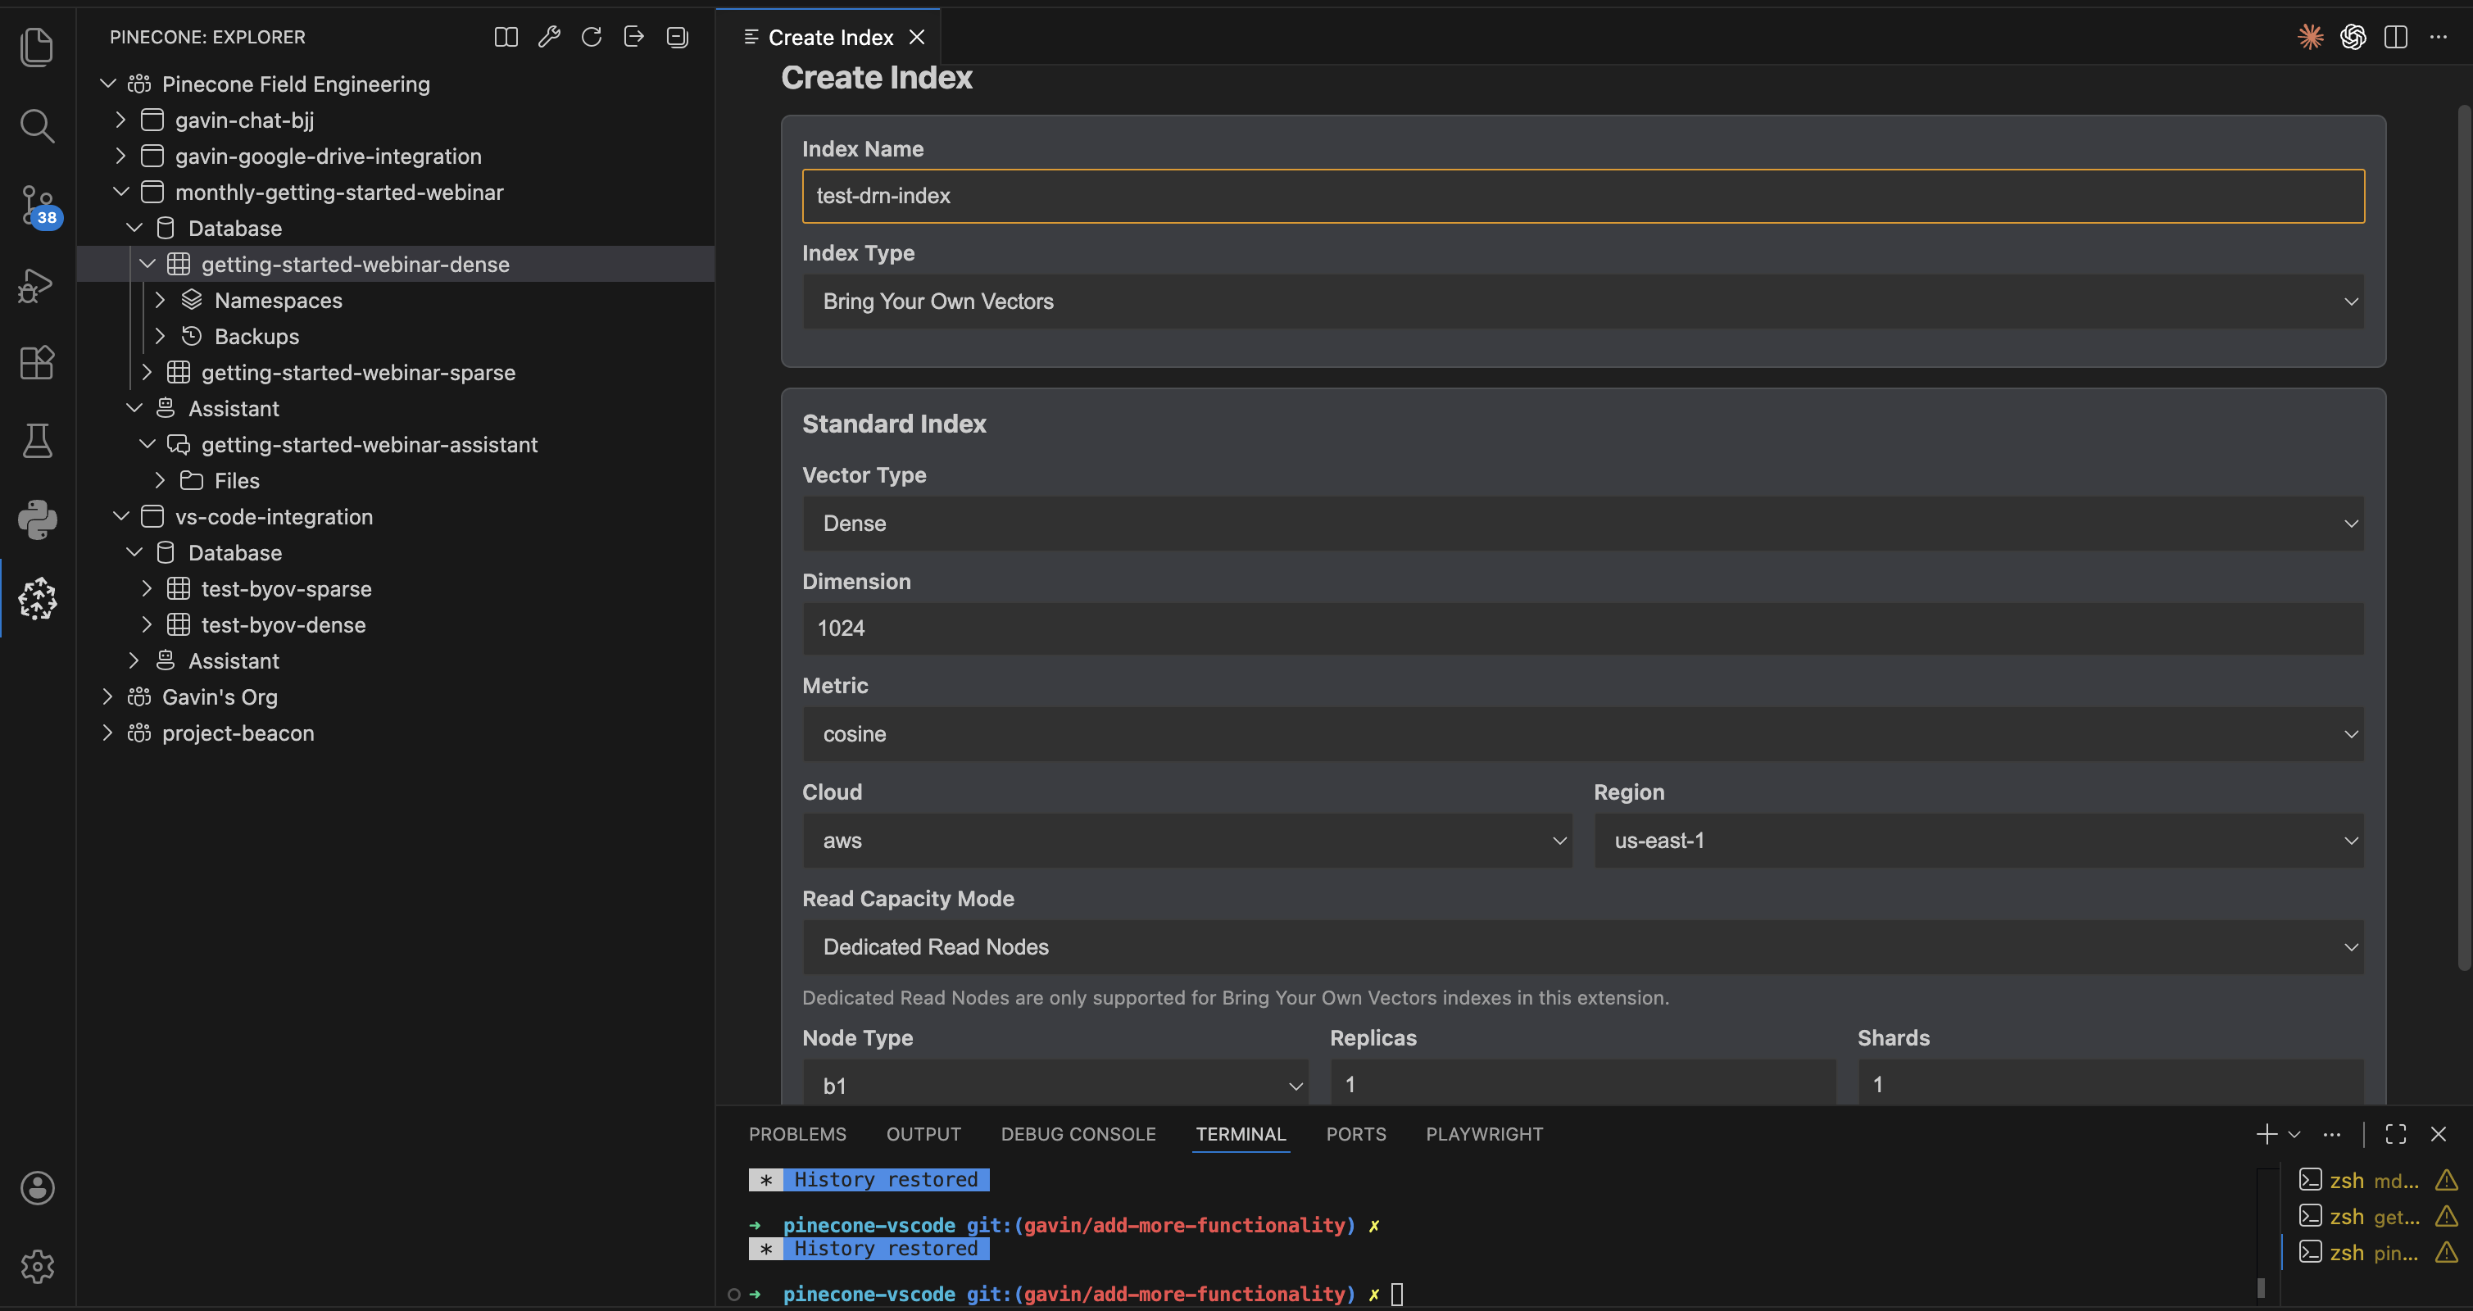Collapse the getting-started-webinar-dense index

147,263
